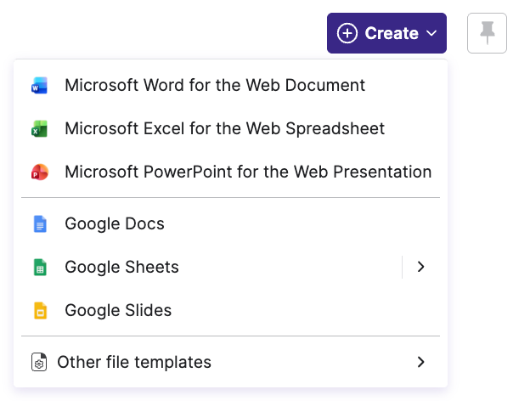Click the Microsoft PowerPoint icon
The image size is (530, 401).
tap(40, 172)
